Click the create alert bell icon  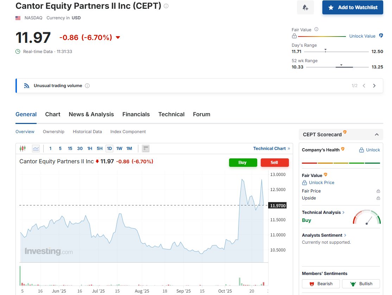point(305,7)
